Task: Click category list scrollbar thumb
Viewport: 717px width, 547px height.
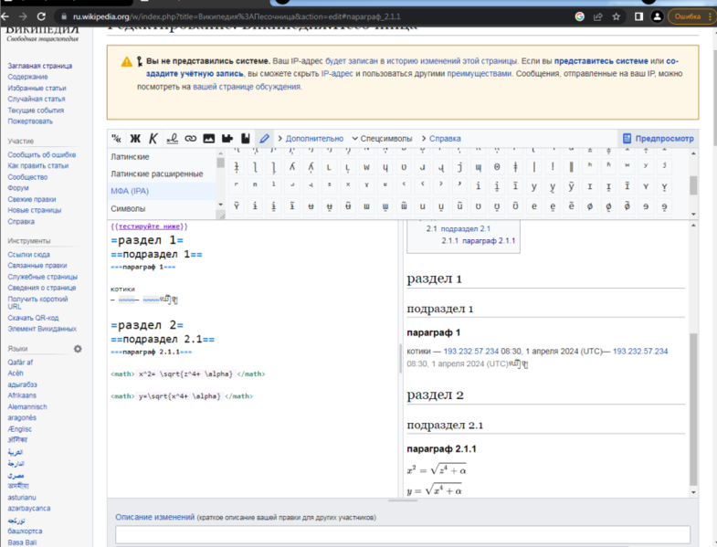Action: click(x=221, y=163)
